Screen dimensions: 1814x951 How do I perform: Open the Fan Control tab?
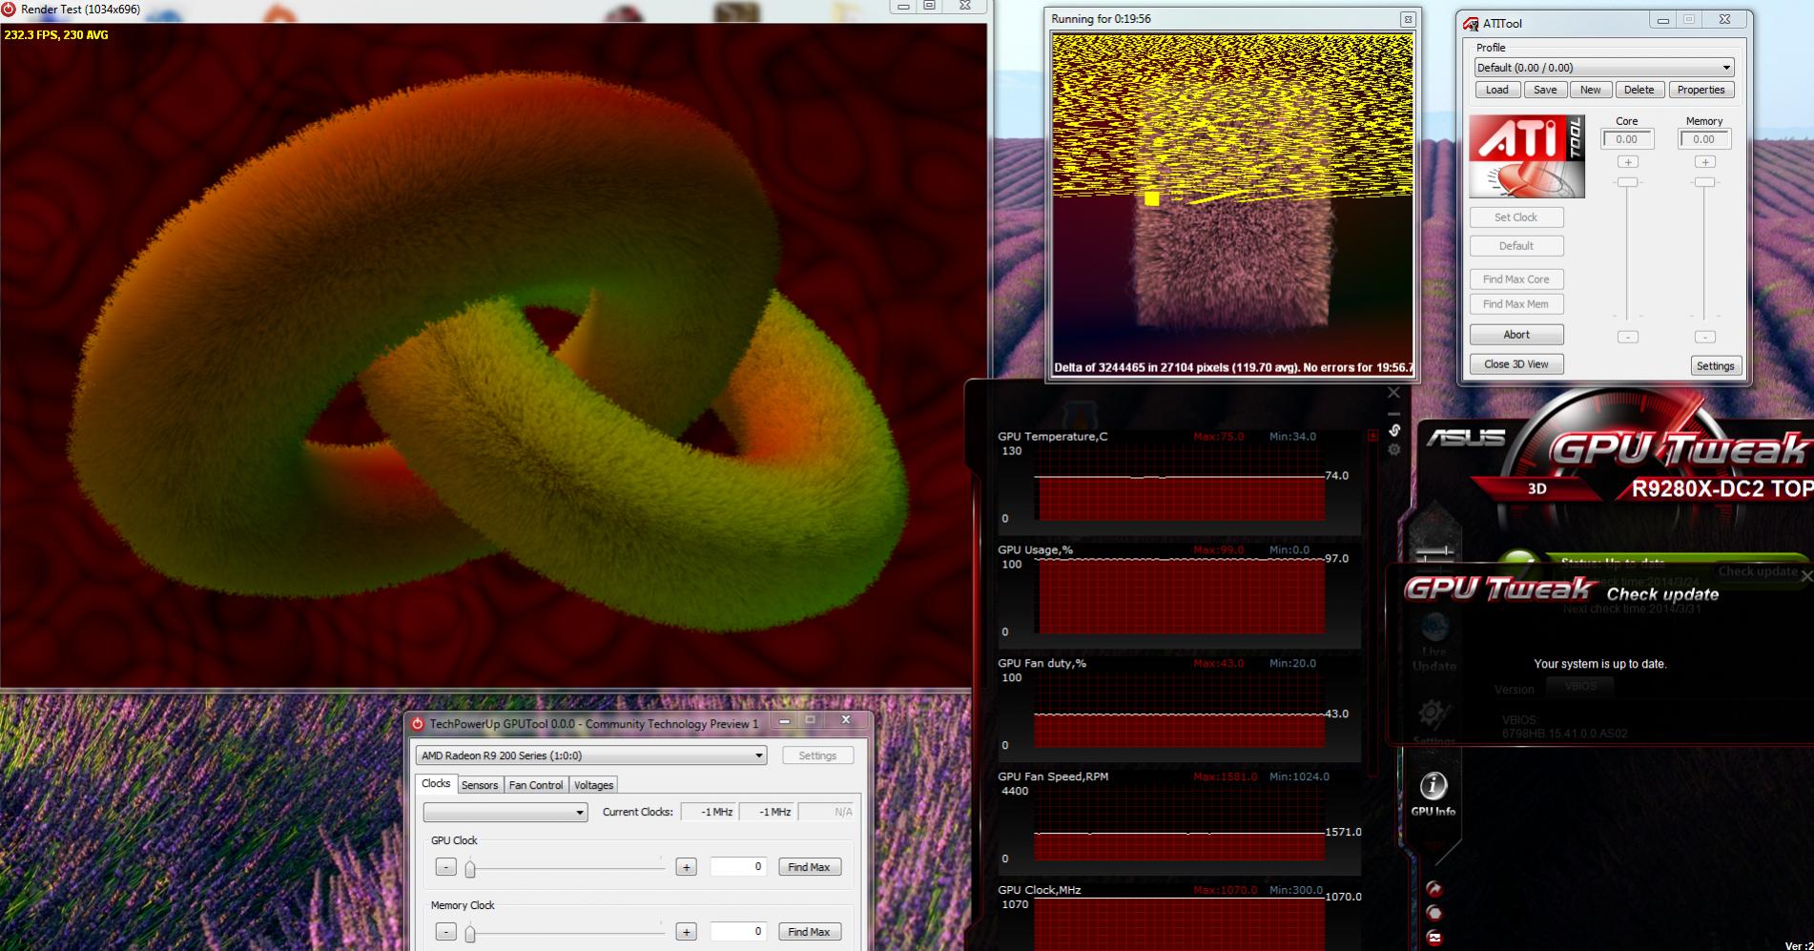(535, 785)
